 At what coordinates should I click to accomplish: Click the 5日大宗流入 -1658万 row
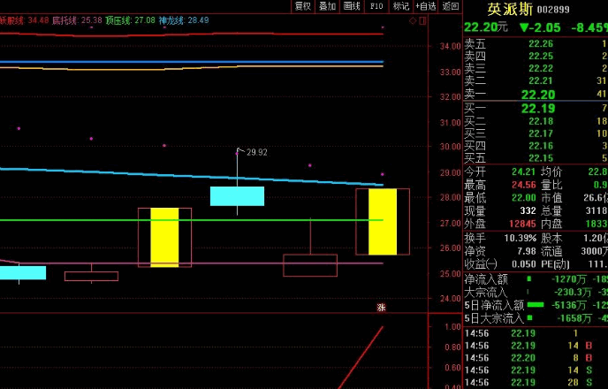(536, 318)
